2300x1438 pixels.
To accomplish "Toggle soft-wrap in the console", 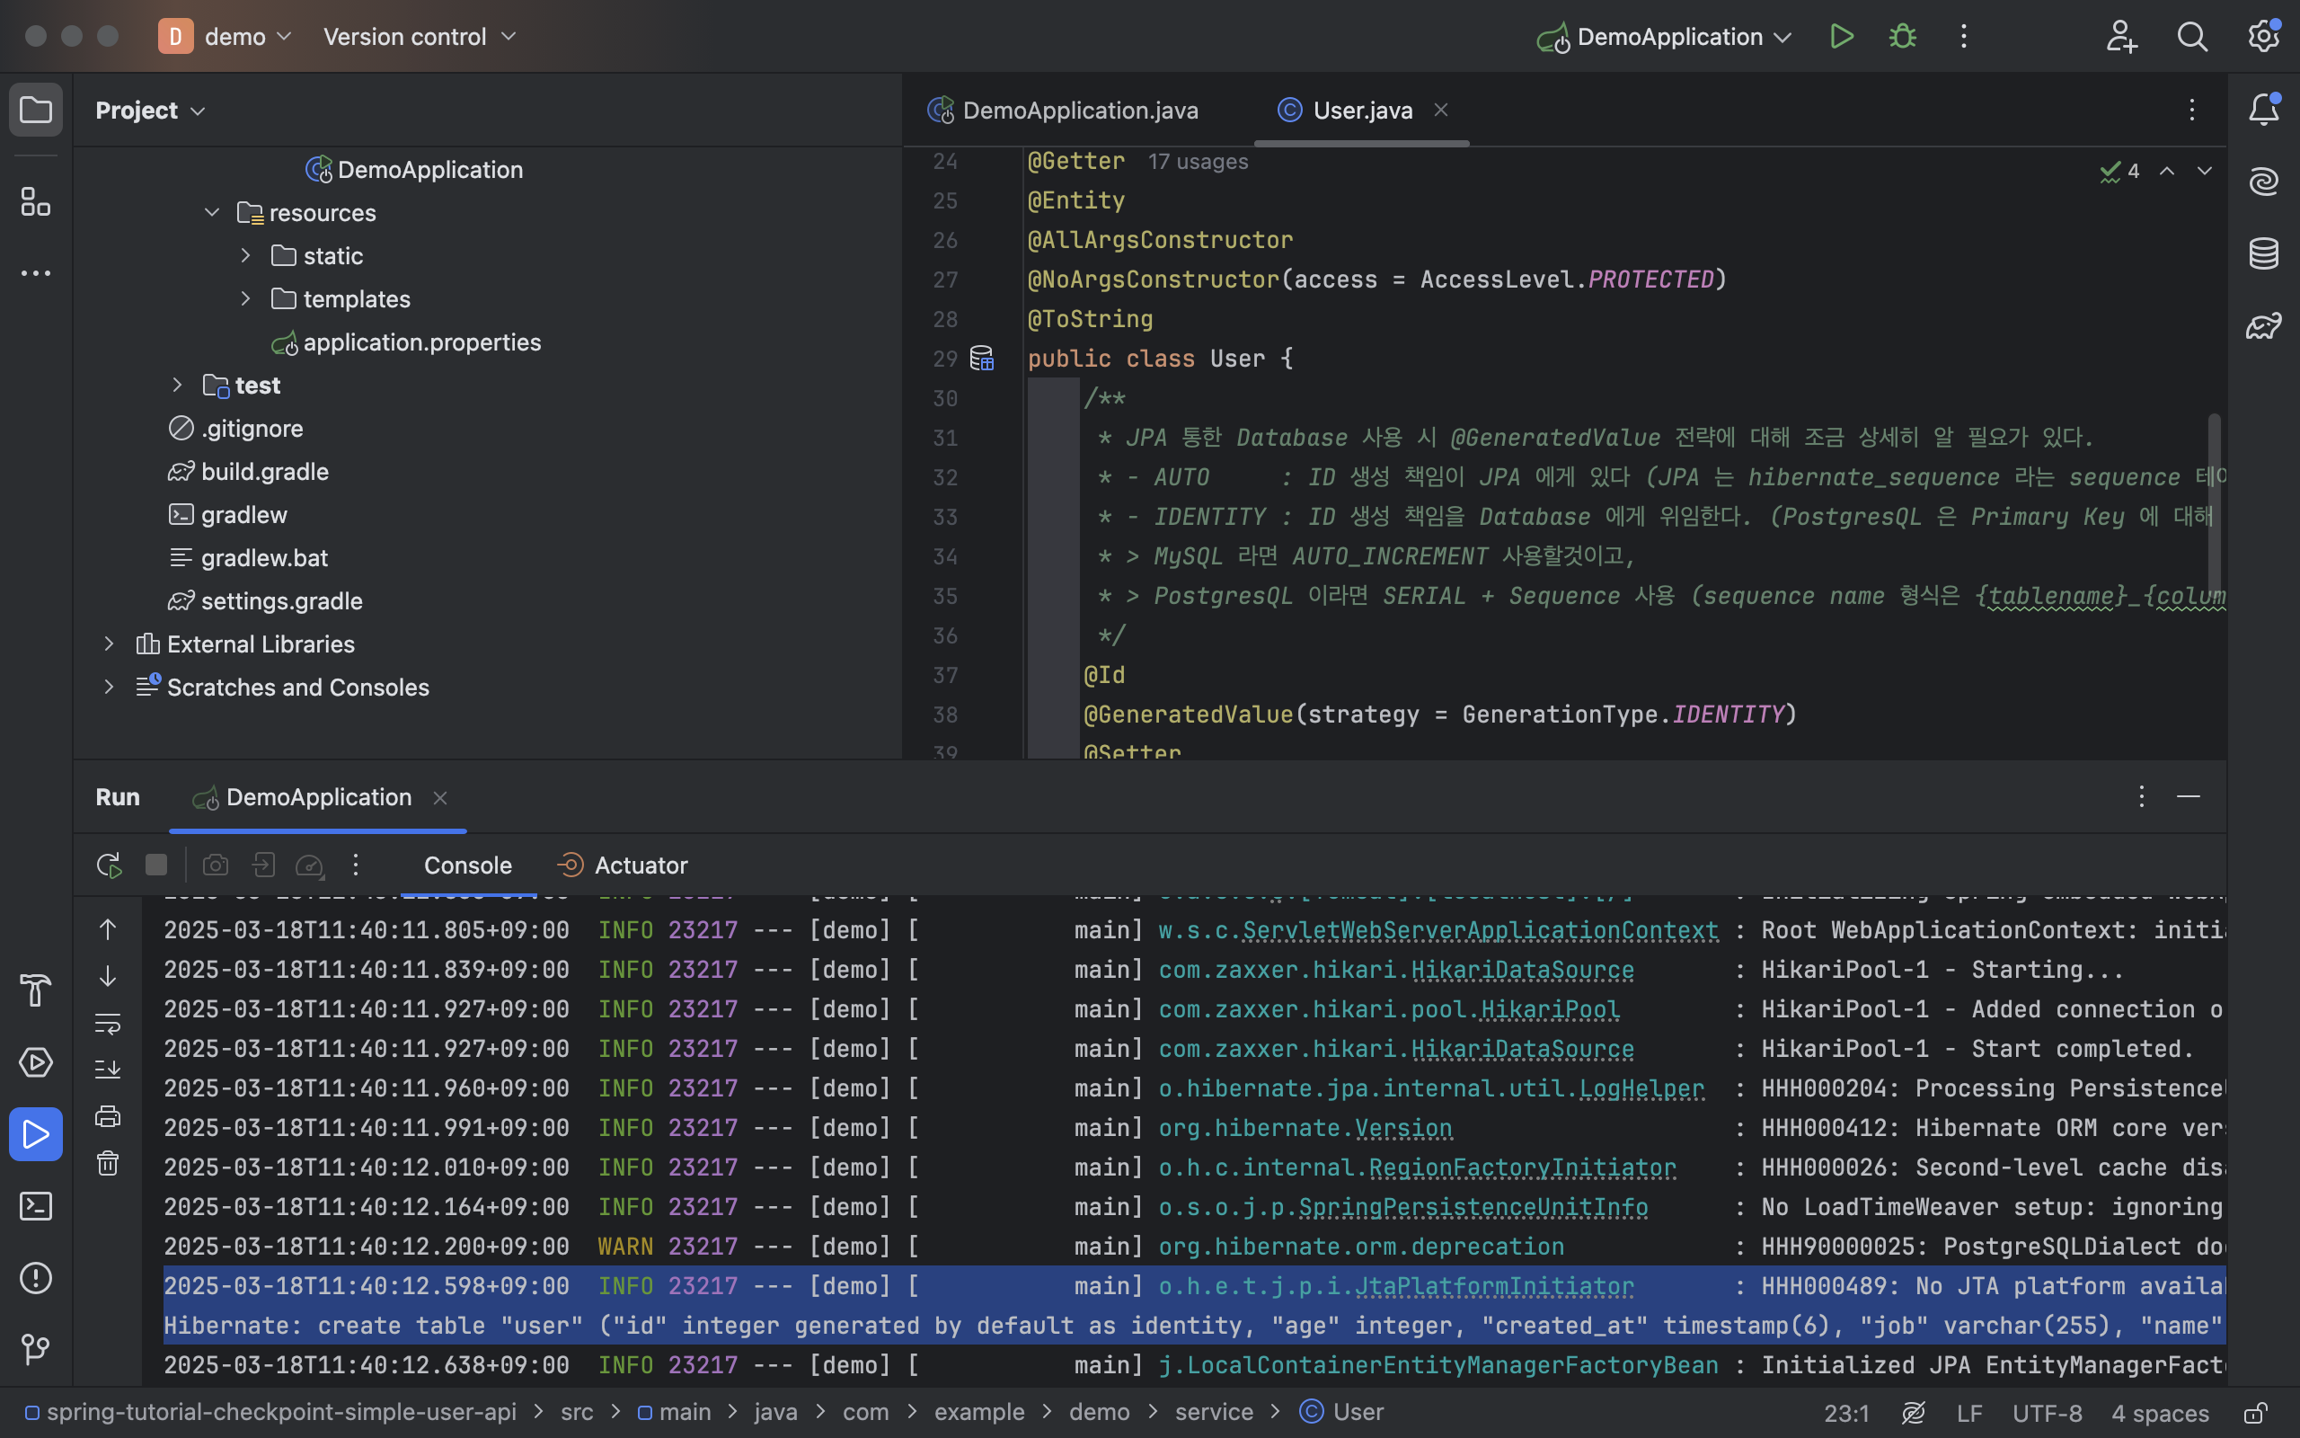I will pyautogui.click(x=109, y=1024).
